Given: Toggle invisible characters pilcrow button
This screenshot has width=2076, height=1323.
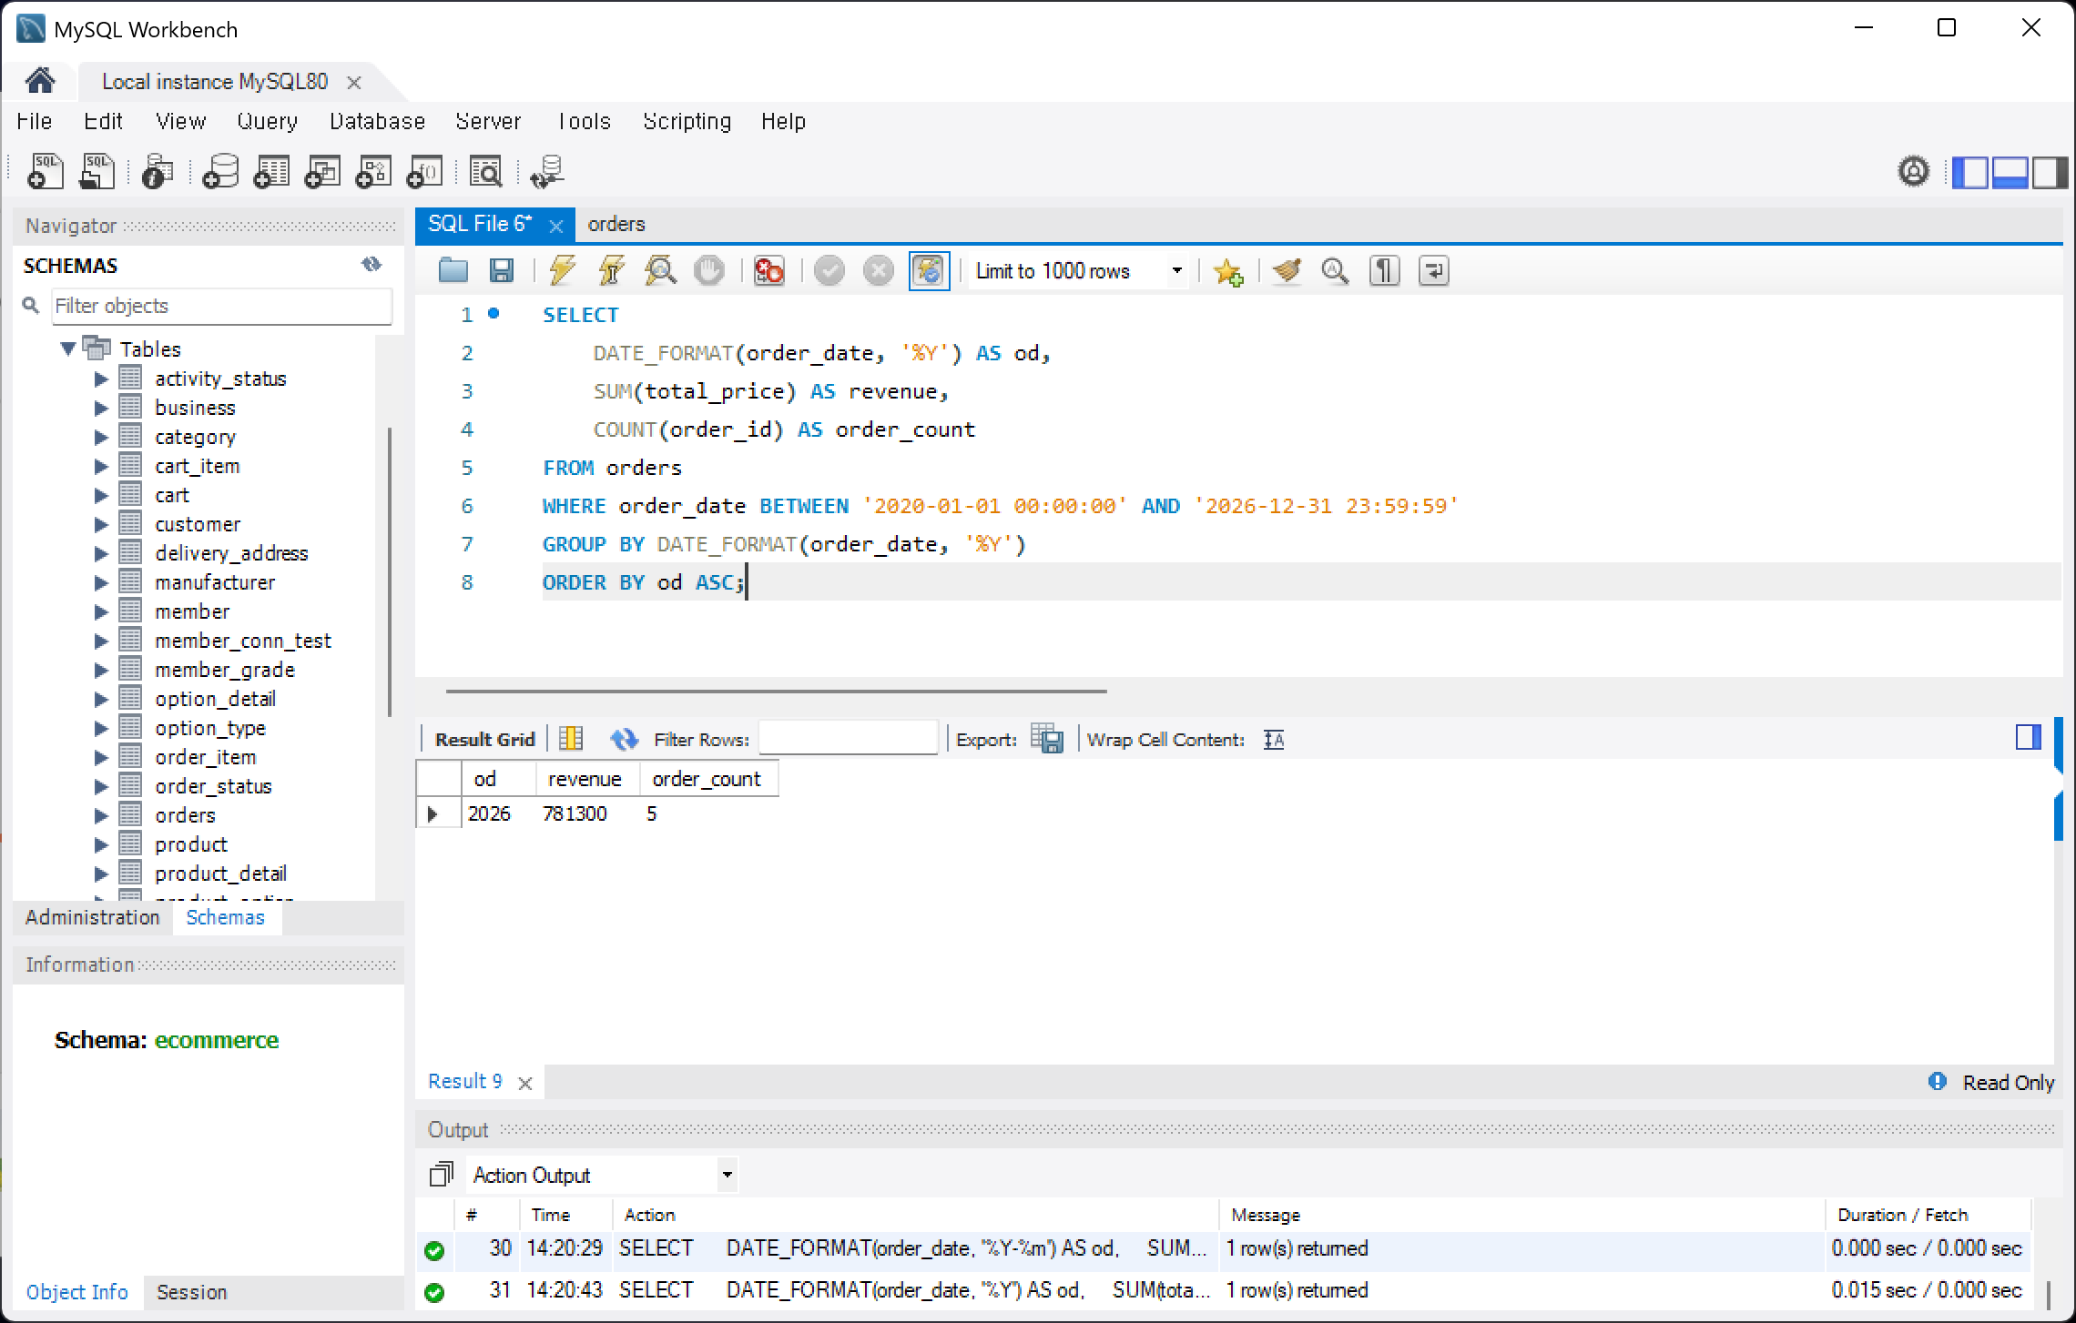Looking at the screenshot, I should pyautogui.click(x=1384, y=270).
